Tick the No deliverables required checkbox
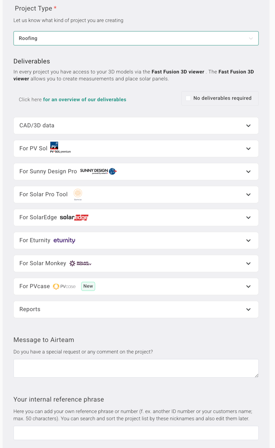The width and height of the screenshot is (275, 448). [x=188, y=98]
